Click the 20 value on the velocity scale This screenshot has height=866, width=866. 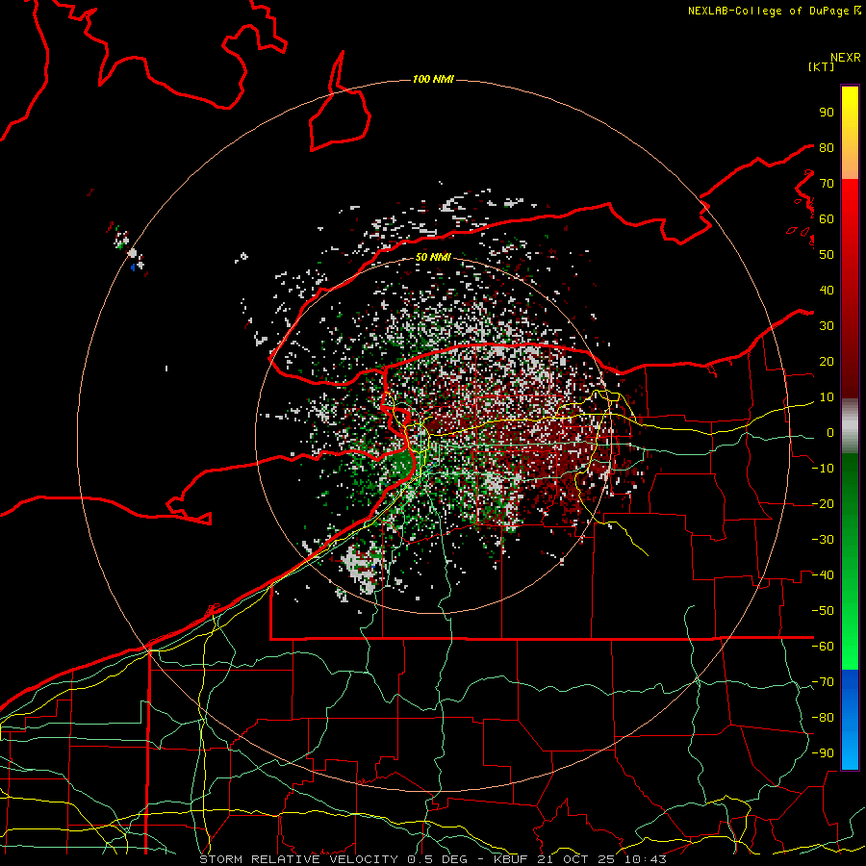(827, 362)
